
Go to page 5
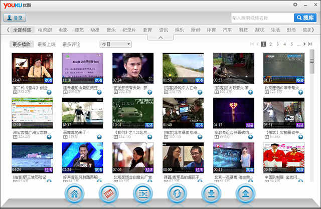coord(292,44)
